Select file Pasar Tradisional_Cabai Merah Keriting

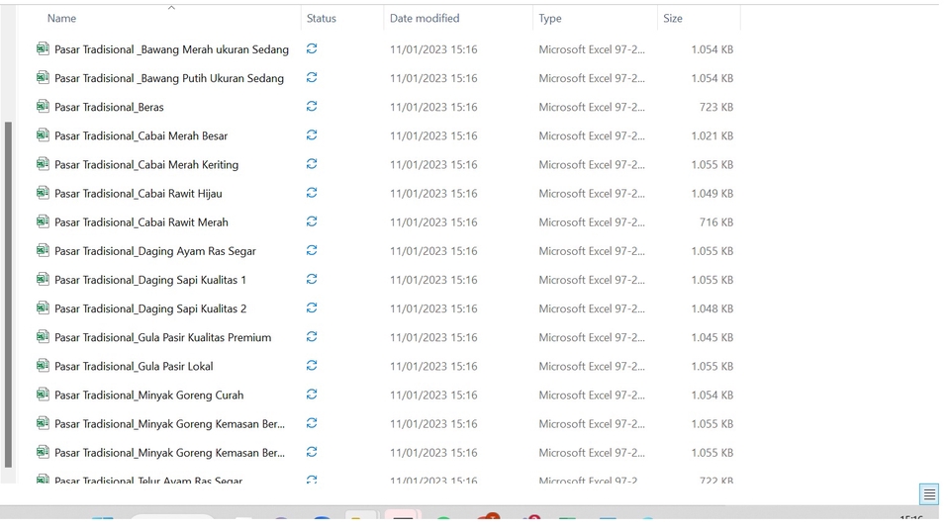pos(146,164)
